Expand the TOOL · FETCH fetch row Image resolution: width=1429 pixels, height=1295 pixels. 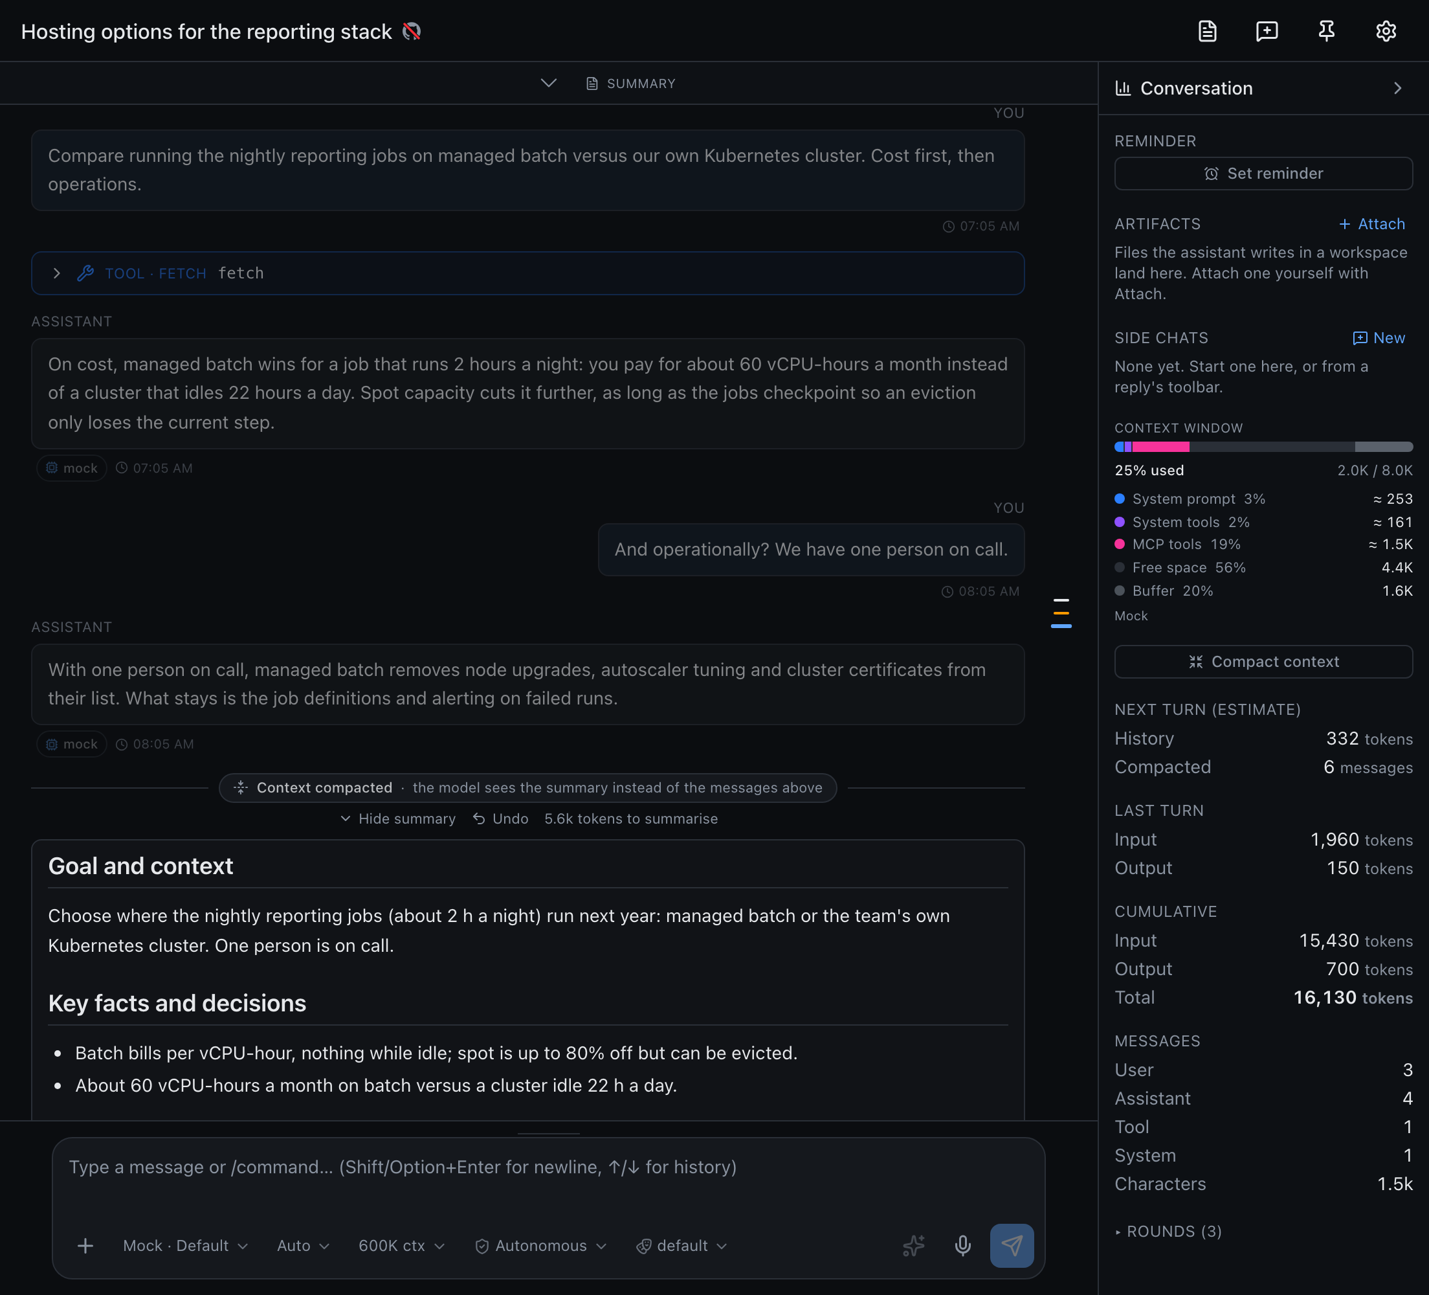click(528, 273)
